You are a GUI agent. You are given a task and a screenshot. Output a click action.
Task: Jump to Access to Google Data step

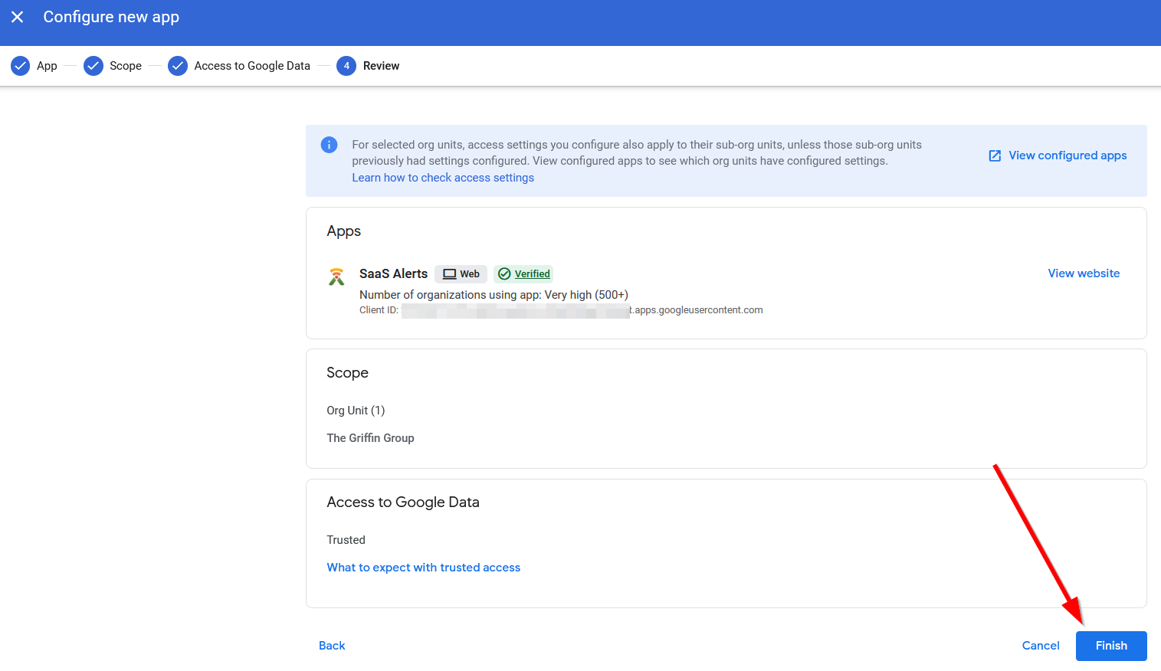[x=252, y=66]
